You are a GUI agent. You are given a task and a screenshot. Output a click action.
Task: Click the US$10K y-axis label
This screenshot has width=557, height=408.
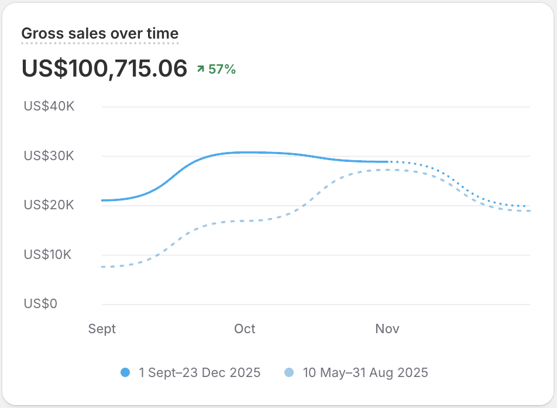(49, 255)
